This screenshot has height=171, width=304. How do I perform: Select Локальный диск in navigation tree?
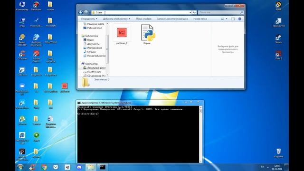[x=94, y=68]
